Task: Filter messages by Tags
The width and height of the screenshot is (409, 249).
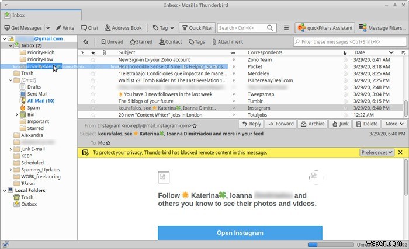Action: point(197,42)
